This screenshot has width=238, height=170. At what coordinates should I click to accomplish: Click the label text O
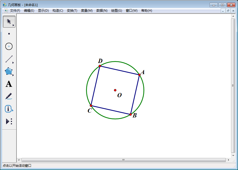[120, 95]
